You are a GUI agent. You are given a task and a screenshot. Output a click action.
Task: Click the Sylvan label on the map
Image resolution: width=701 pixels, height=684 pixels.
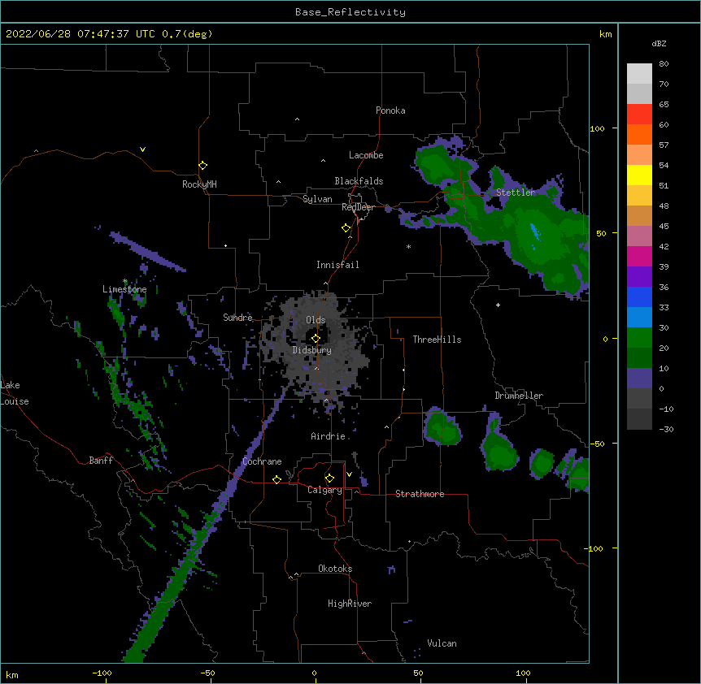(x=317, y=199)
